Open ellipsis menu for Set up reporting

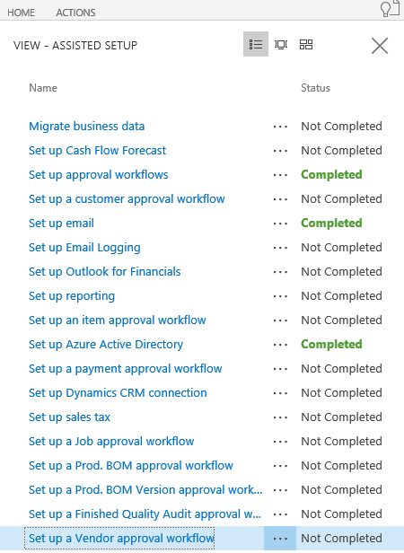[280, 296]
